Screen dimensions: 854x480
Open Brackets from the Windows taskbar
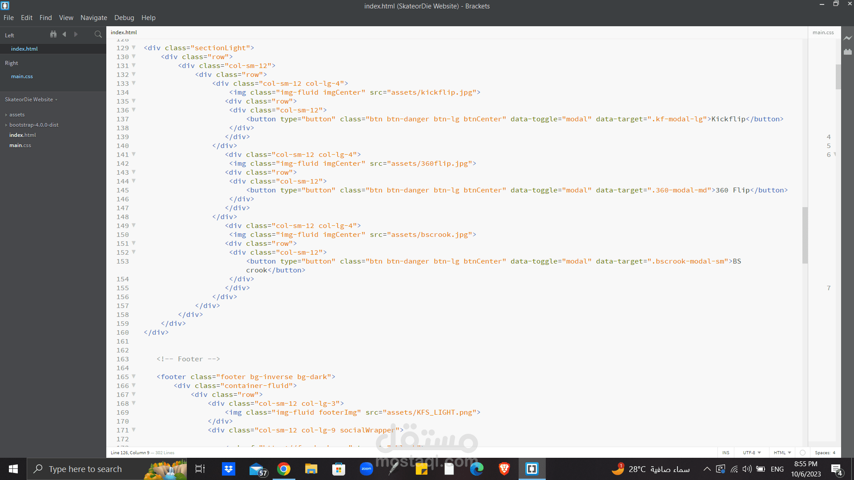pyautogui.click(x=532, y=469)
